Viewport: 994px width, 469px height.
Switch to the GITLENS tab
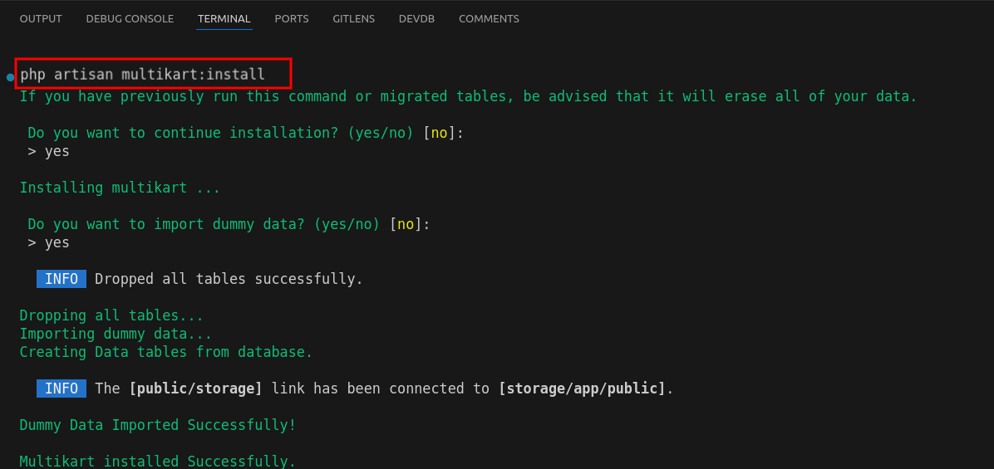coord(353,18)
